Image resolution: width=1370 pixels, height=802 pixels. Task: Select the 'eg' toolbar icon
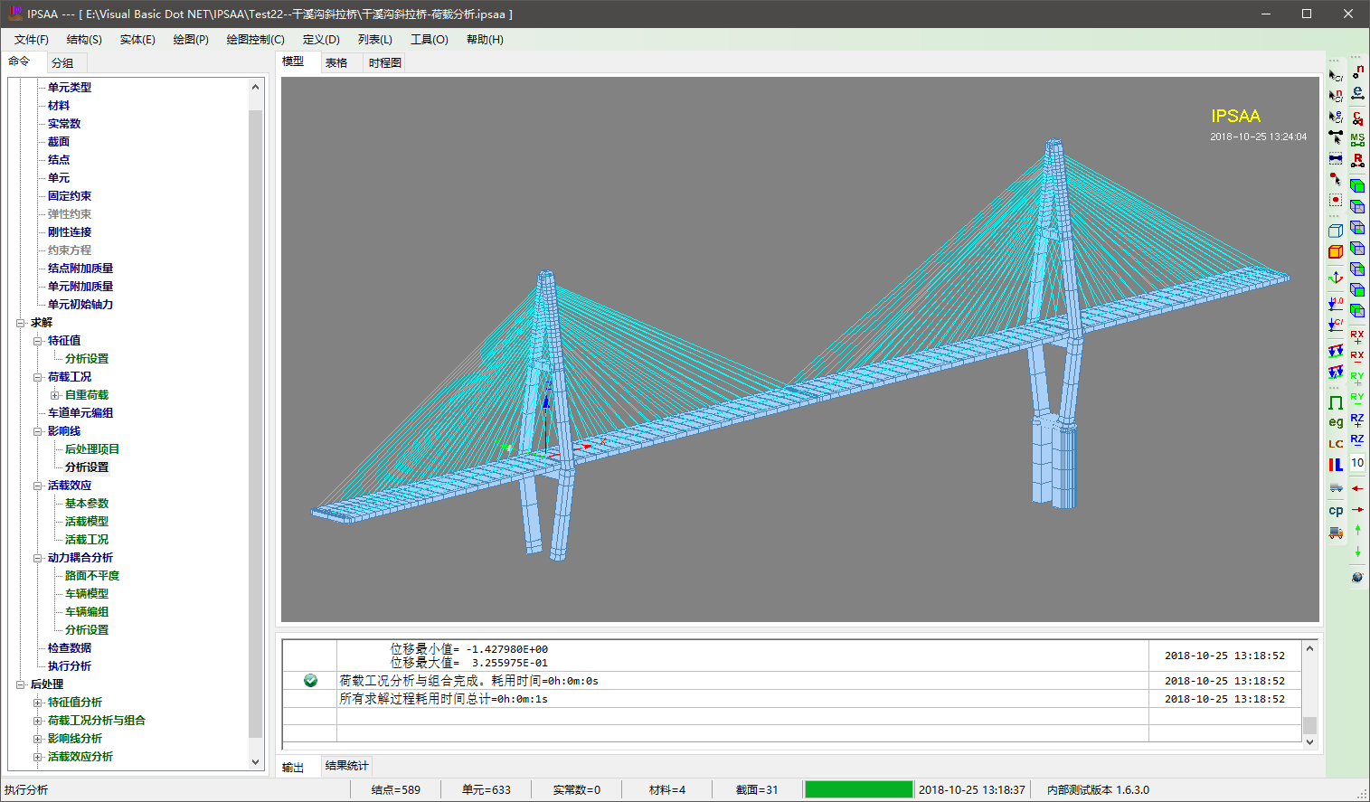pyautogui.click(x=1336, y=422)
